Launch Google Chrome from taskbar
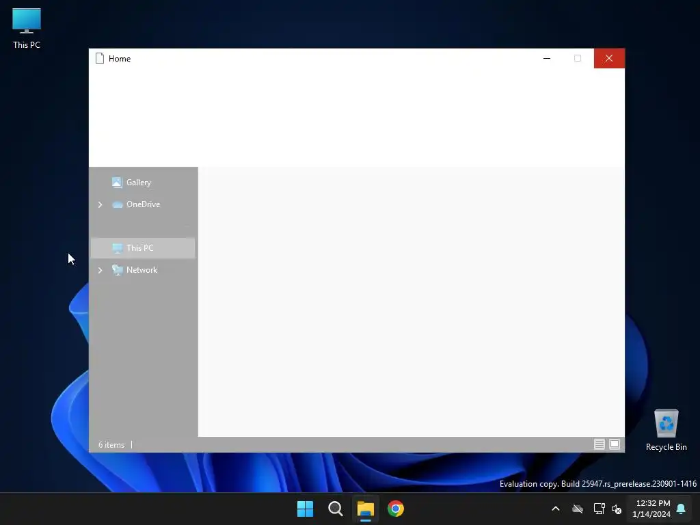The height and width of the screenshot is (525, 700). [x=396, y=509]
